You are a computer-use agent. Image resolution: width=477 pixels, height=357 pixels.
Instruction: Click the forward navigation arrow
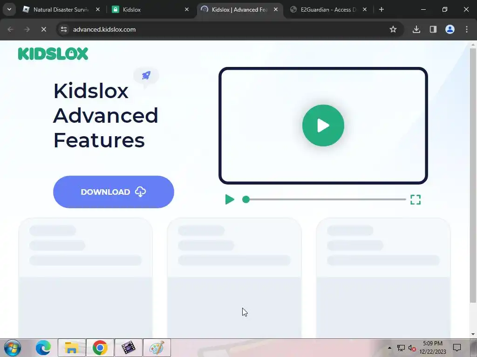pos(27,29)
